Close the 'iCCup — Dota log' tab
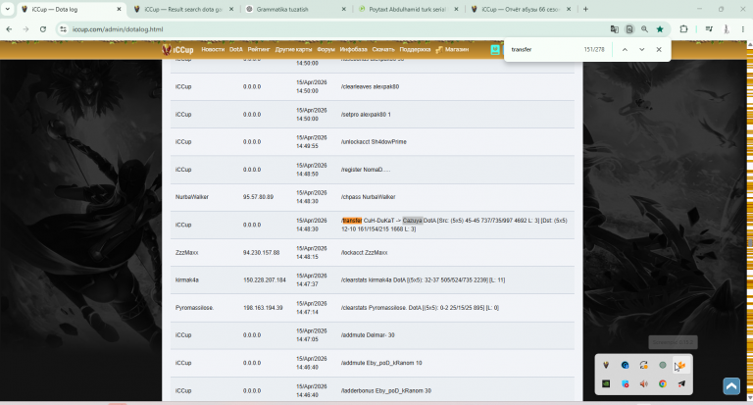Viewport: 753px width, 405px height. (119, 9)
